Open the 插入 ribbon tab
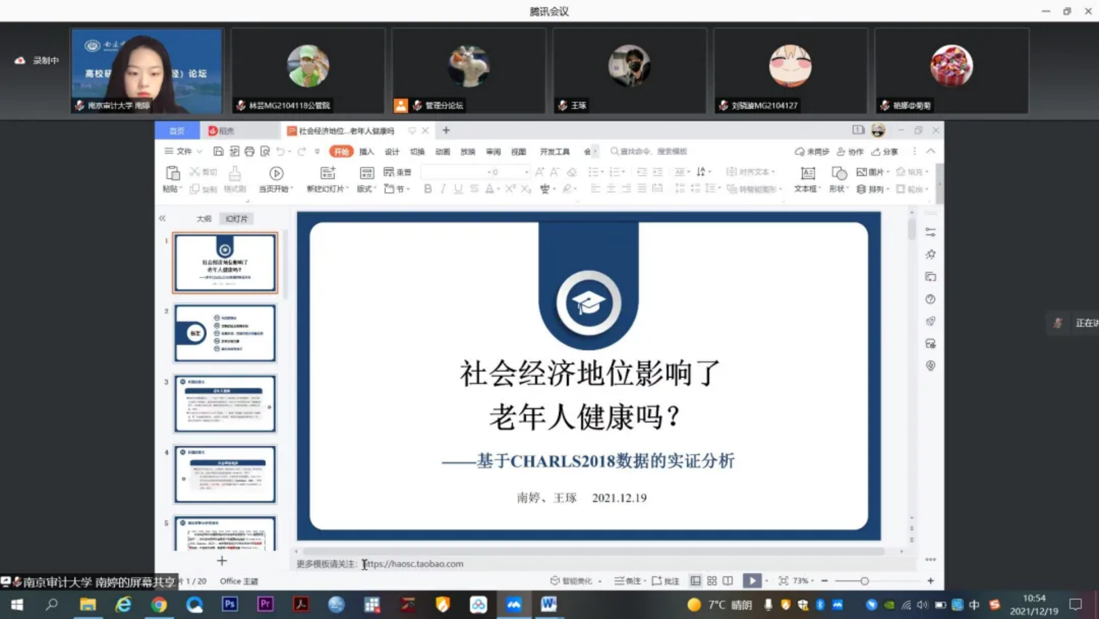This screenshot has height=619, width=1099. tap(366, 151)
